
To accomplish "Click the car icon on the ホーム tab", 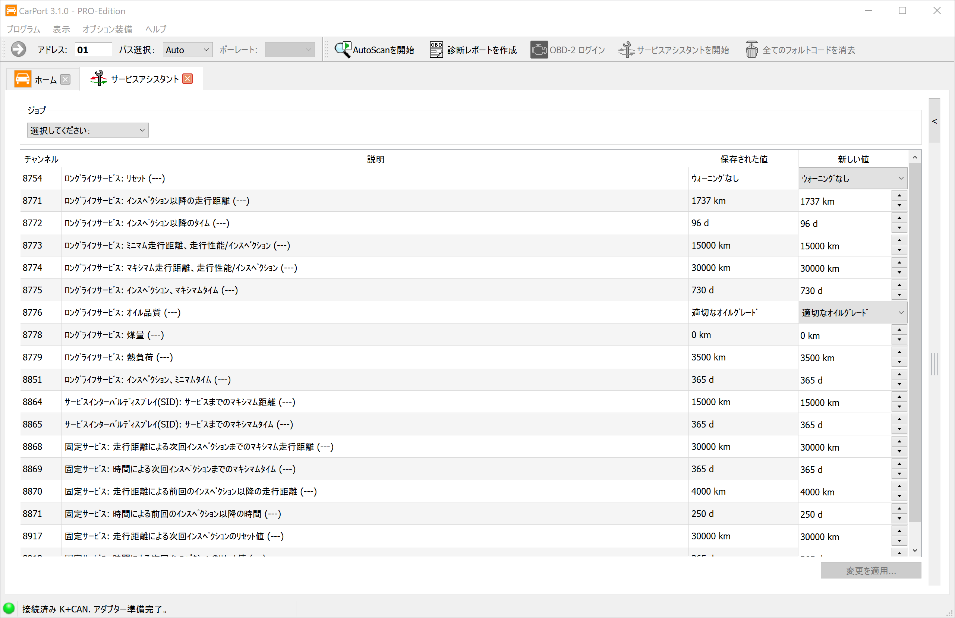I will click(x=23, y=79).
